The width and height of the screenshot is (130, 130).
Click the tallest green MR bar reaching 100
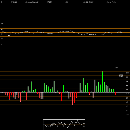click(x=102, y=82)
